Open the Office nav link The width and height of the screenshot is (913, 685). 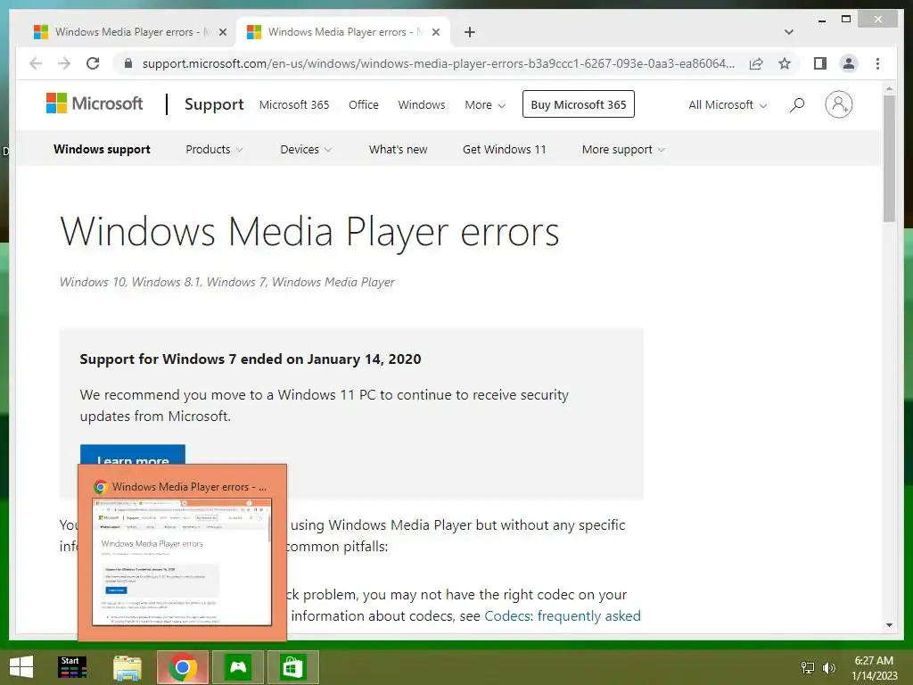coord(364,105)
